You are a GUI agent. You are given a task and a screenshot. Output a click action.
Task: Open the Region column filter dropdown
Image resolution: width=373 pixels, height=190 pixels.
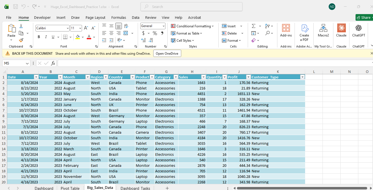click(106, 77)
